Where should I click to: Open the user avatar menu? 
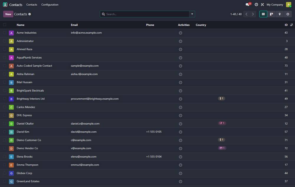pos(289,4)
